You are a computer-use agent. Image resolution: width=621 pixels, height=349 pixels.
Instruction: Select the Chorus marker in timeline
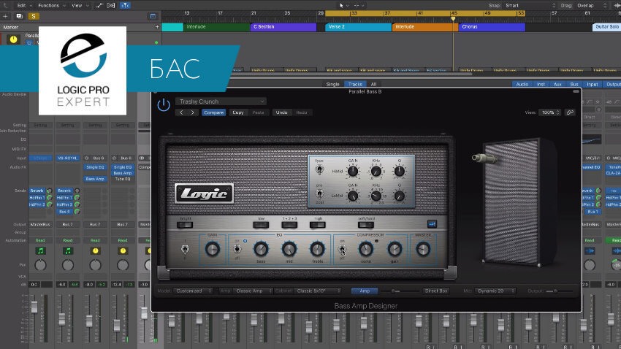(492, 27)
